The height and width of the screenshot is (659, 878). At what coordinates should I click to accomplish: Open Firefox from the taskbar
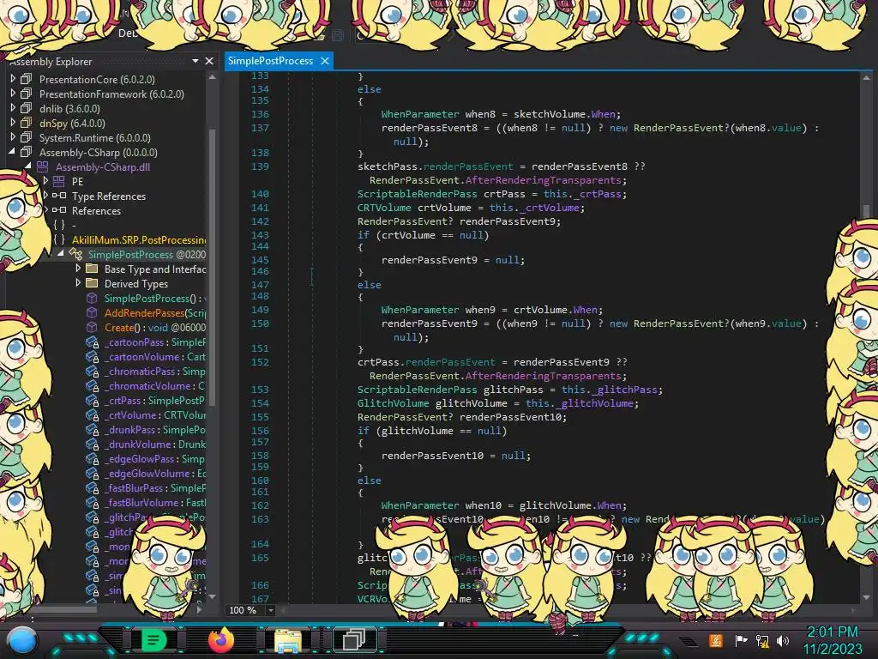point(221,640)
